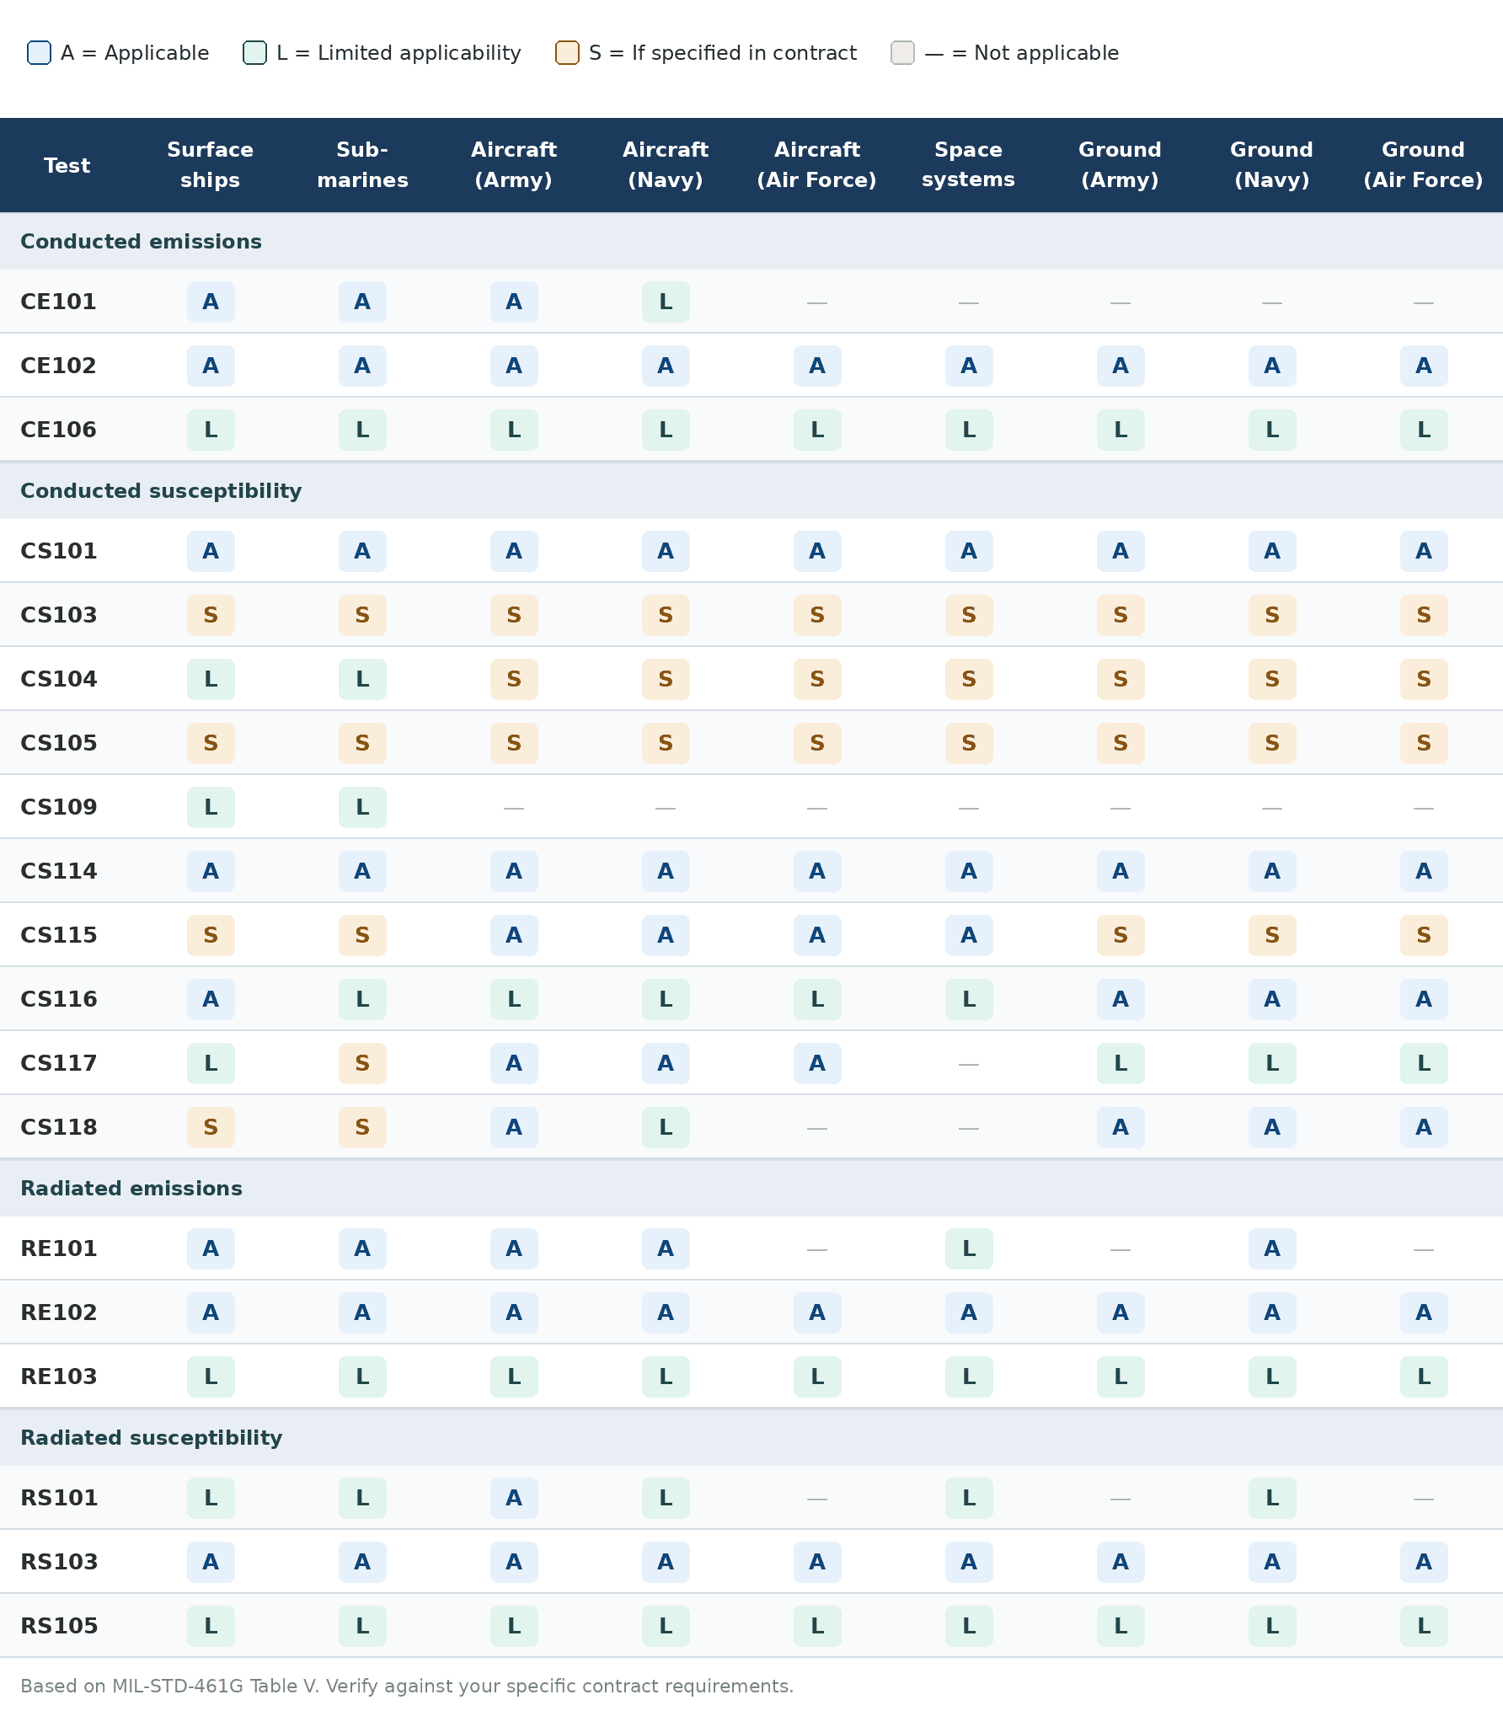Screen dimensions: 1503x1732
Task: Select the CE106 row label
Action: pos(58,430)
